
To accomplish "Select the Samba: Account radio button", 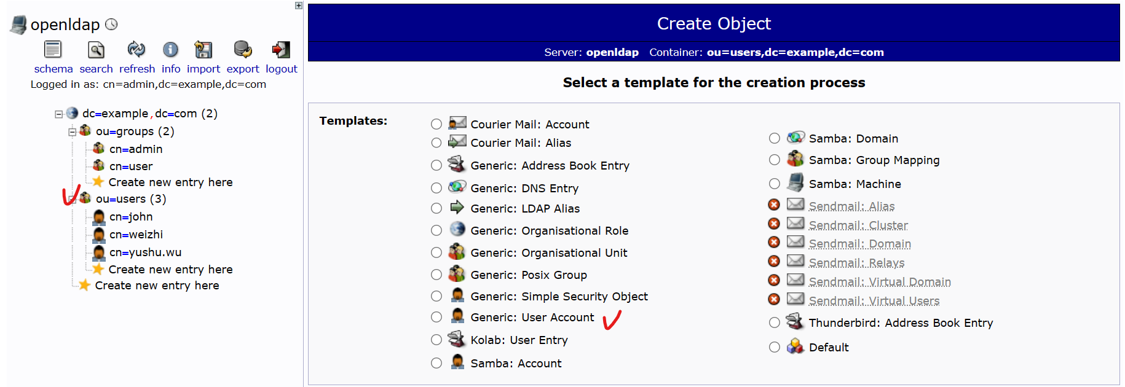I will (436, 363).
